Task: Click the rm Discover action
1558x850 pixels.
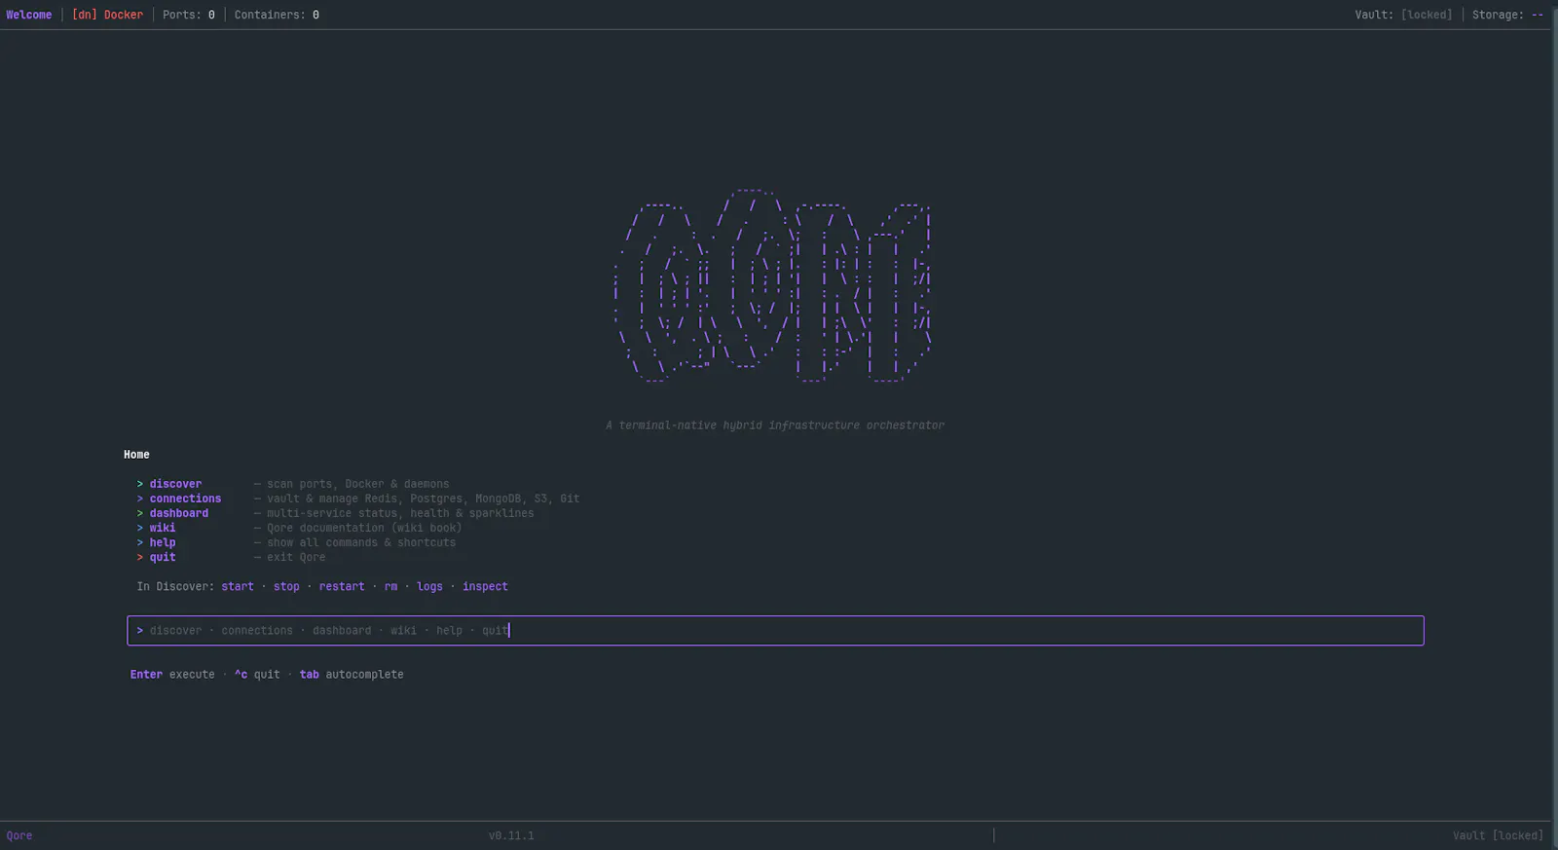Action: point(390,586)
